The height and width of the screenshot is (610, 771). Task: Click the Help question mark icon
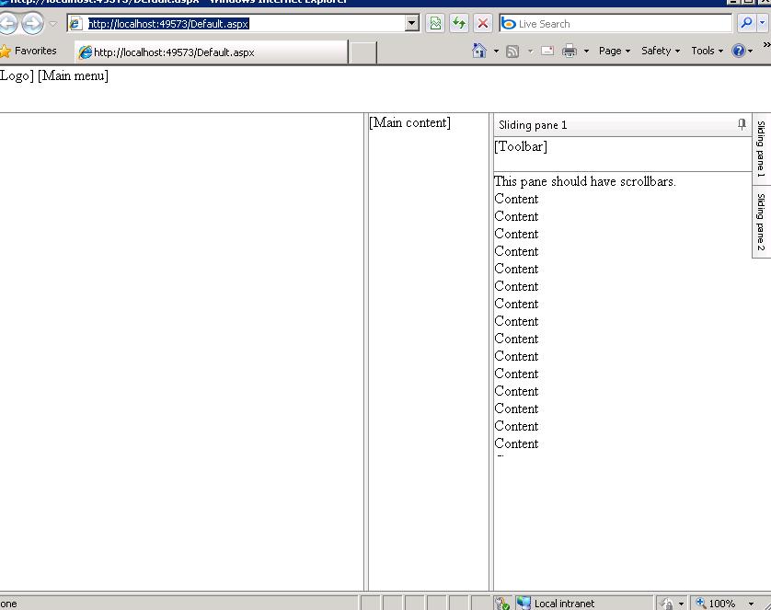pos(738,51)
